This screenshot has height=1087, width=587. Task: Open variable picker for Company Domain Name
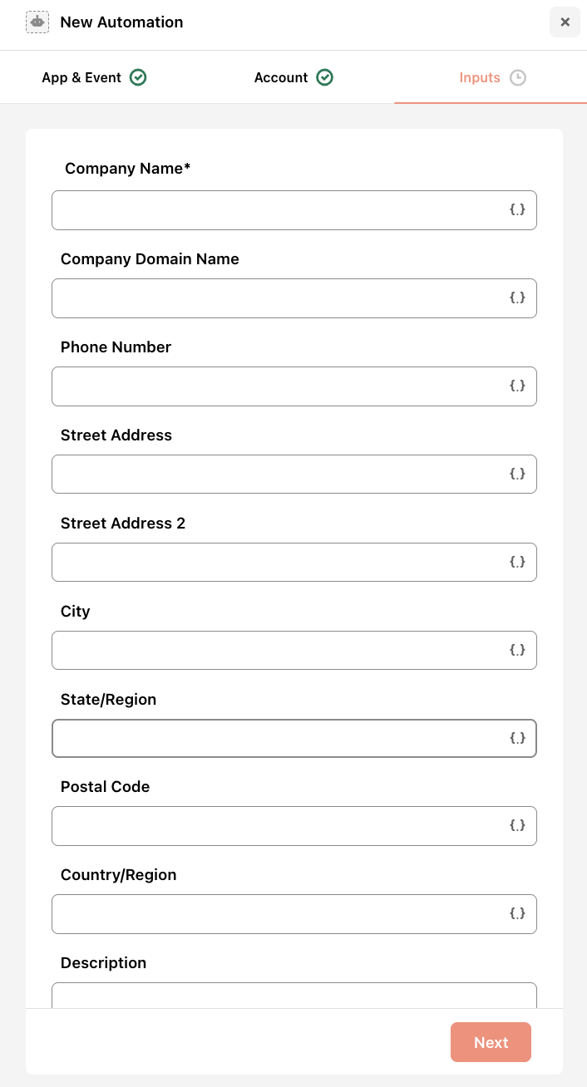coord(517,298)
